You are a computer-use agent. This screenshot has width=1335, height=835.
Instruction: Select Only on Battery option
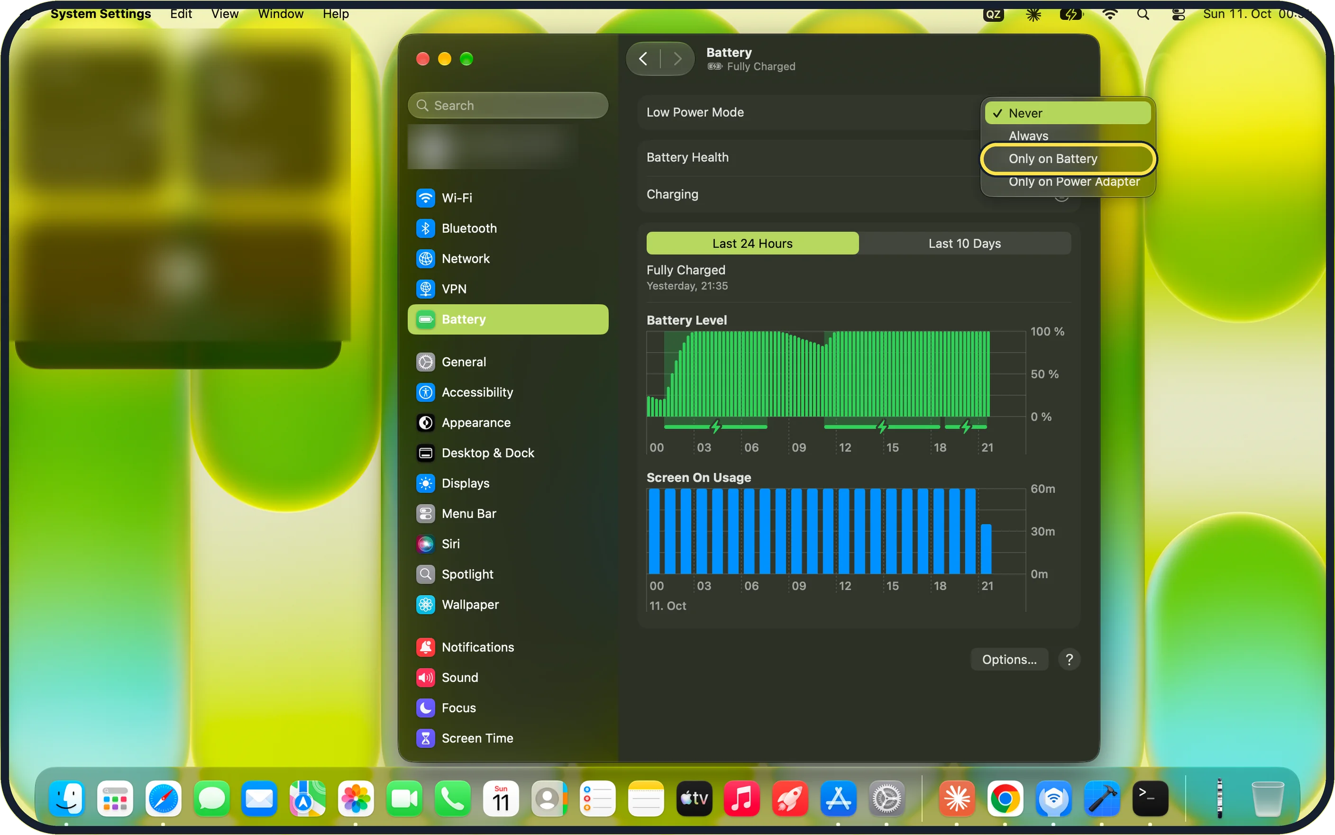click(x=1067, y=158)
